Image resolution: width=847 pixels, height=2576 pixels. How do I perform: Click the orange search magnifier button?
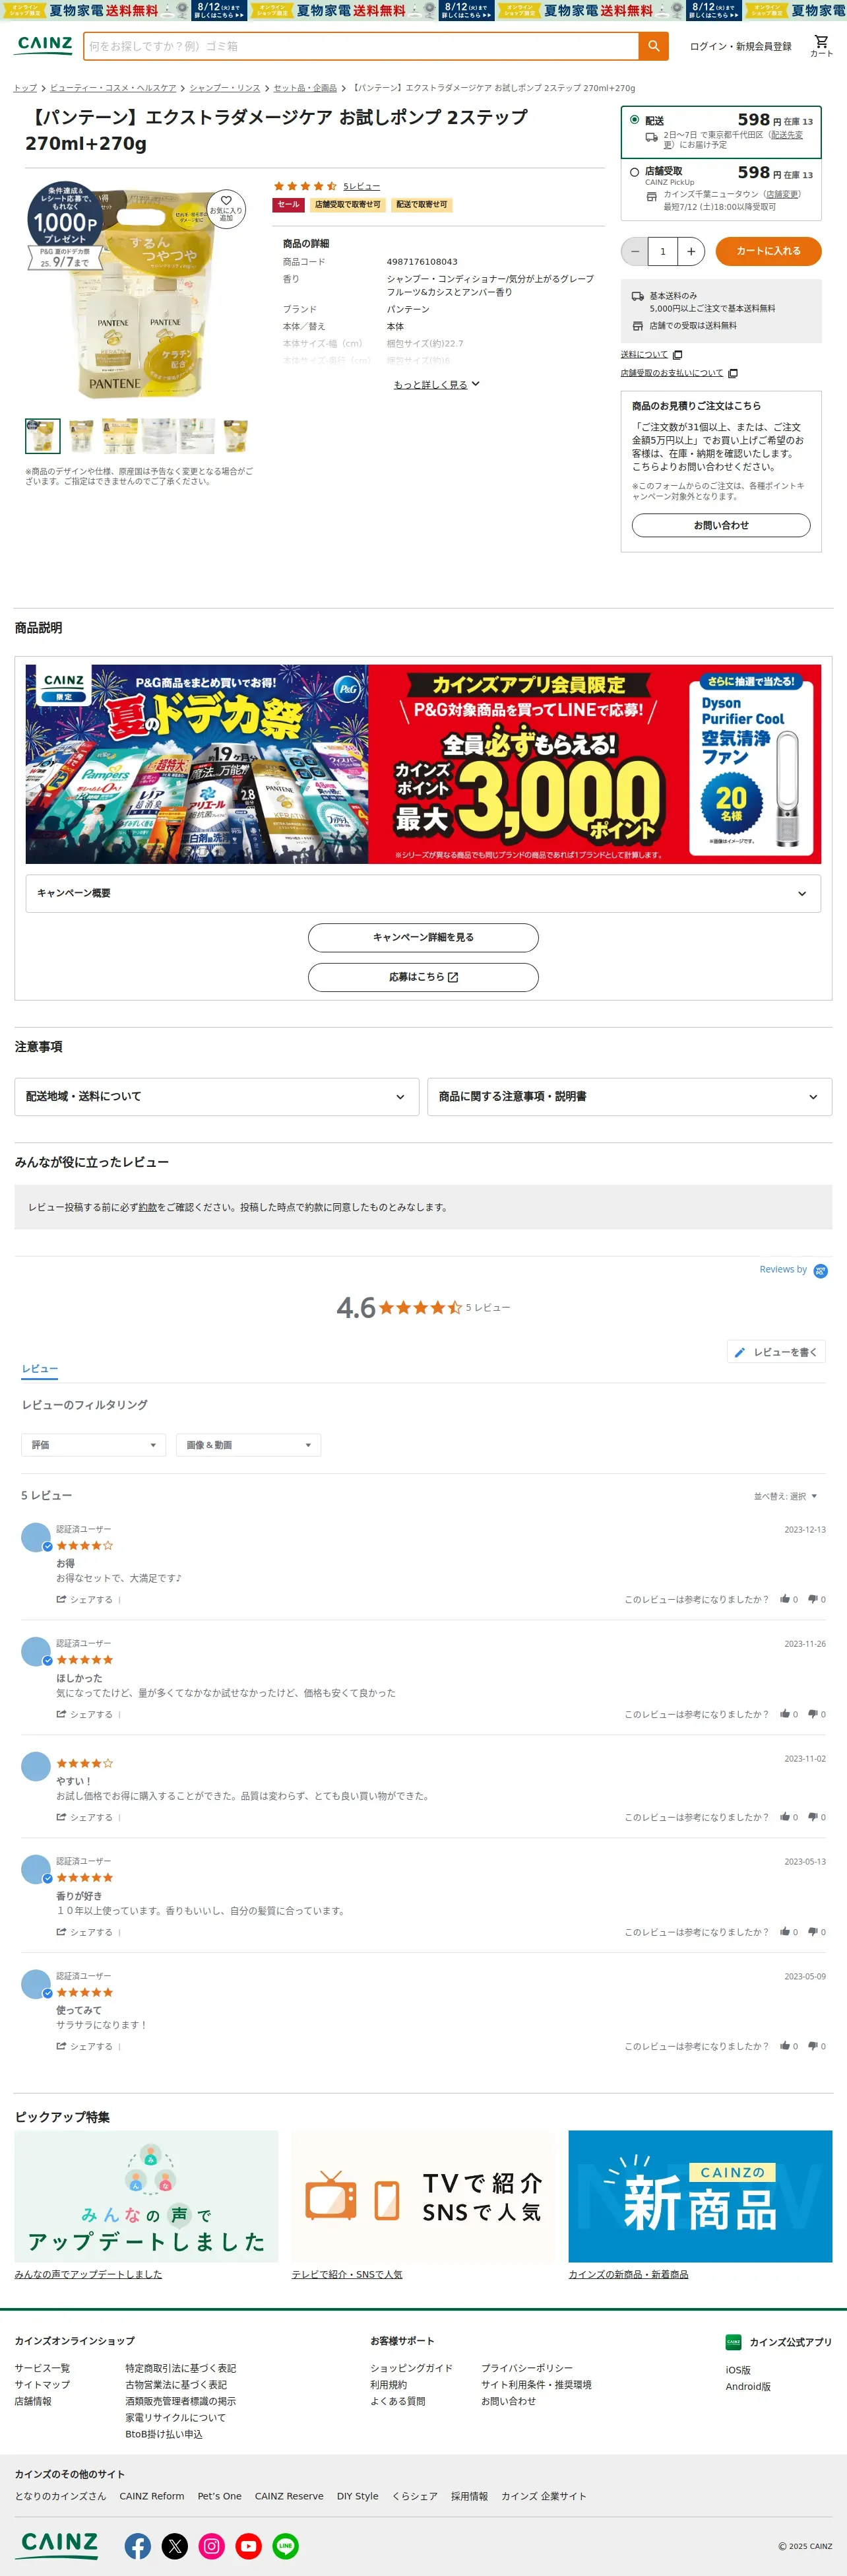653,46
